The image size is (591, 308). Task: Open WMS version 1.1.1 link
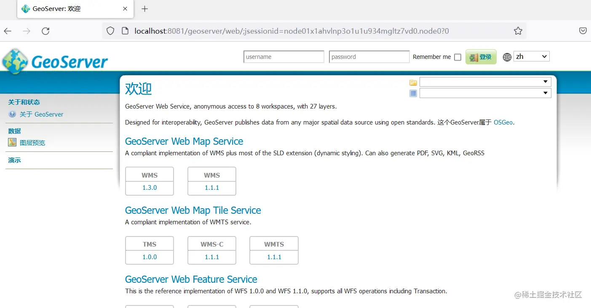pos(212,188)
